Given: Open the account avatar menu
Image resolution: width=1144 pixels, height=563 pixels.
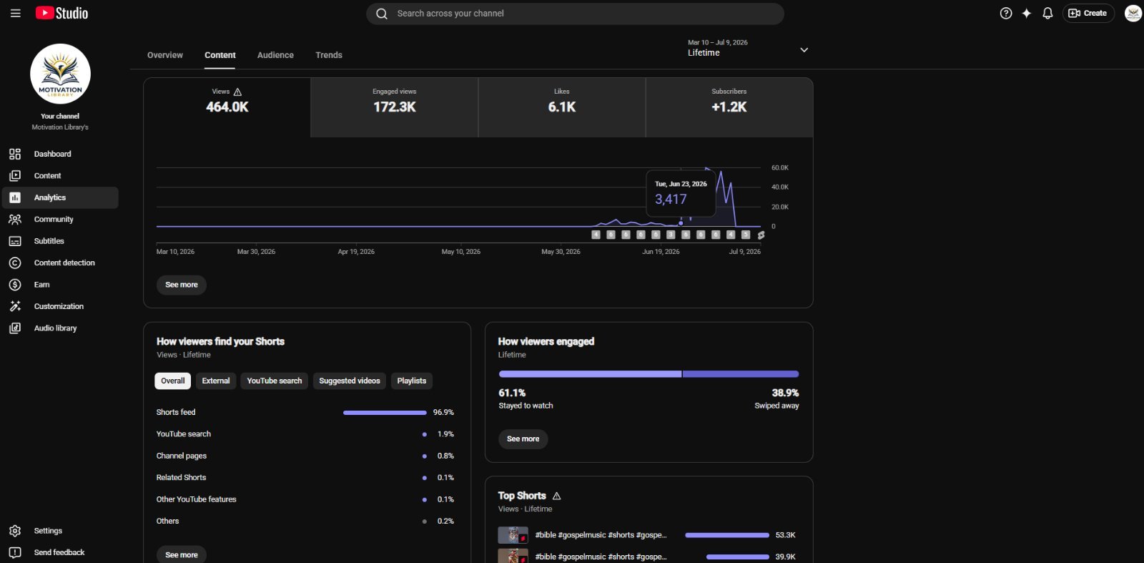Looking at the screenshot, I should (x=1133, y=13).
